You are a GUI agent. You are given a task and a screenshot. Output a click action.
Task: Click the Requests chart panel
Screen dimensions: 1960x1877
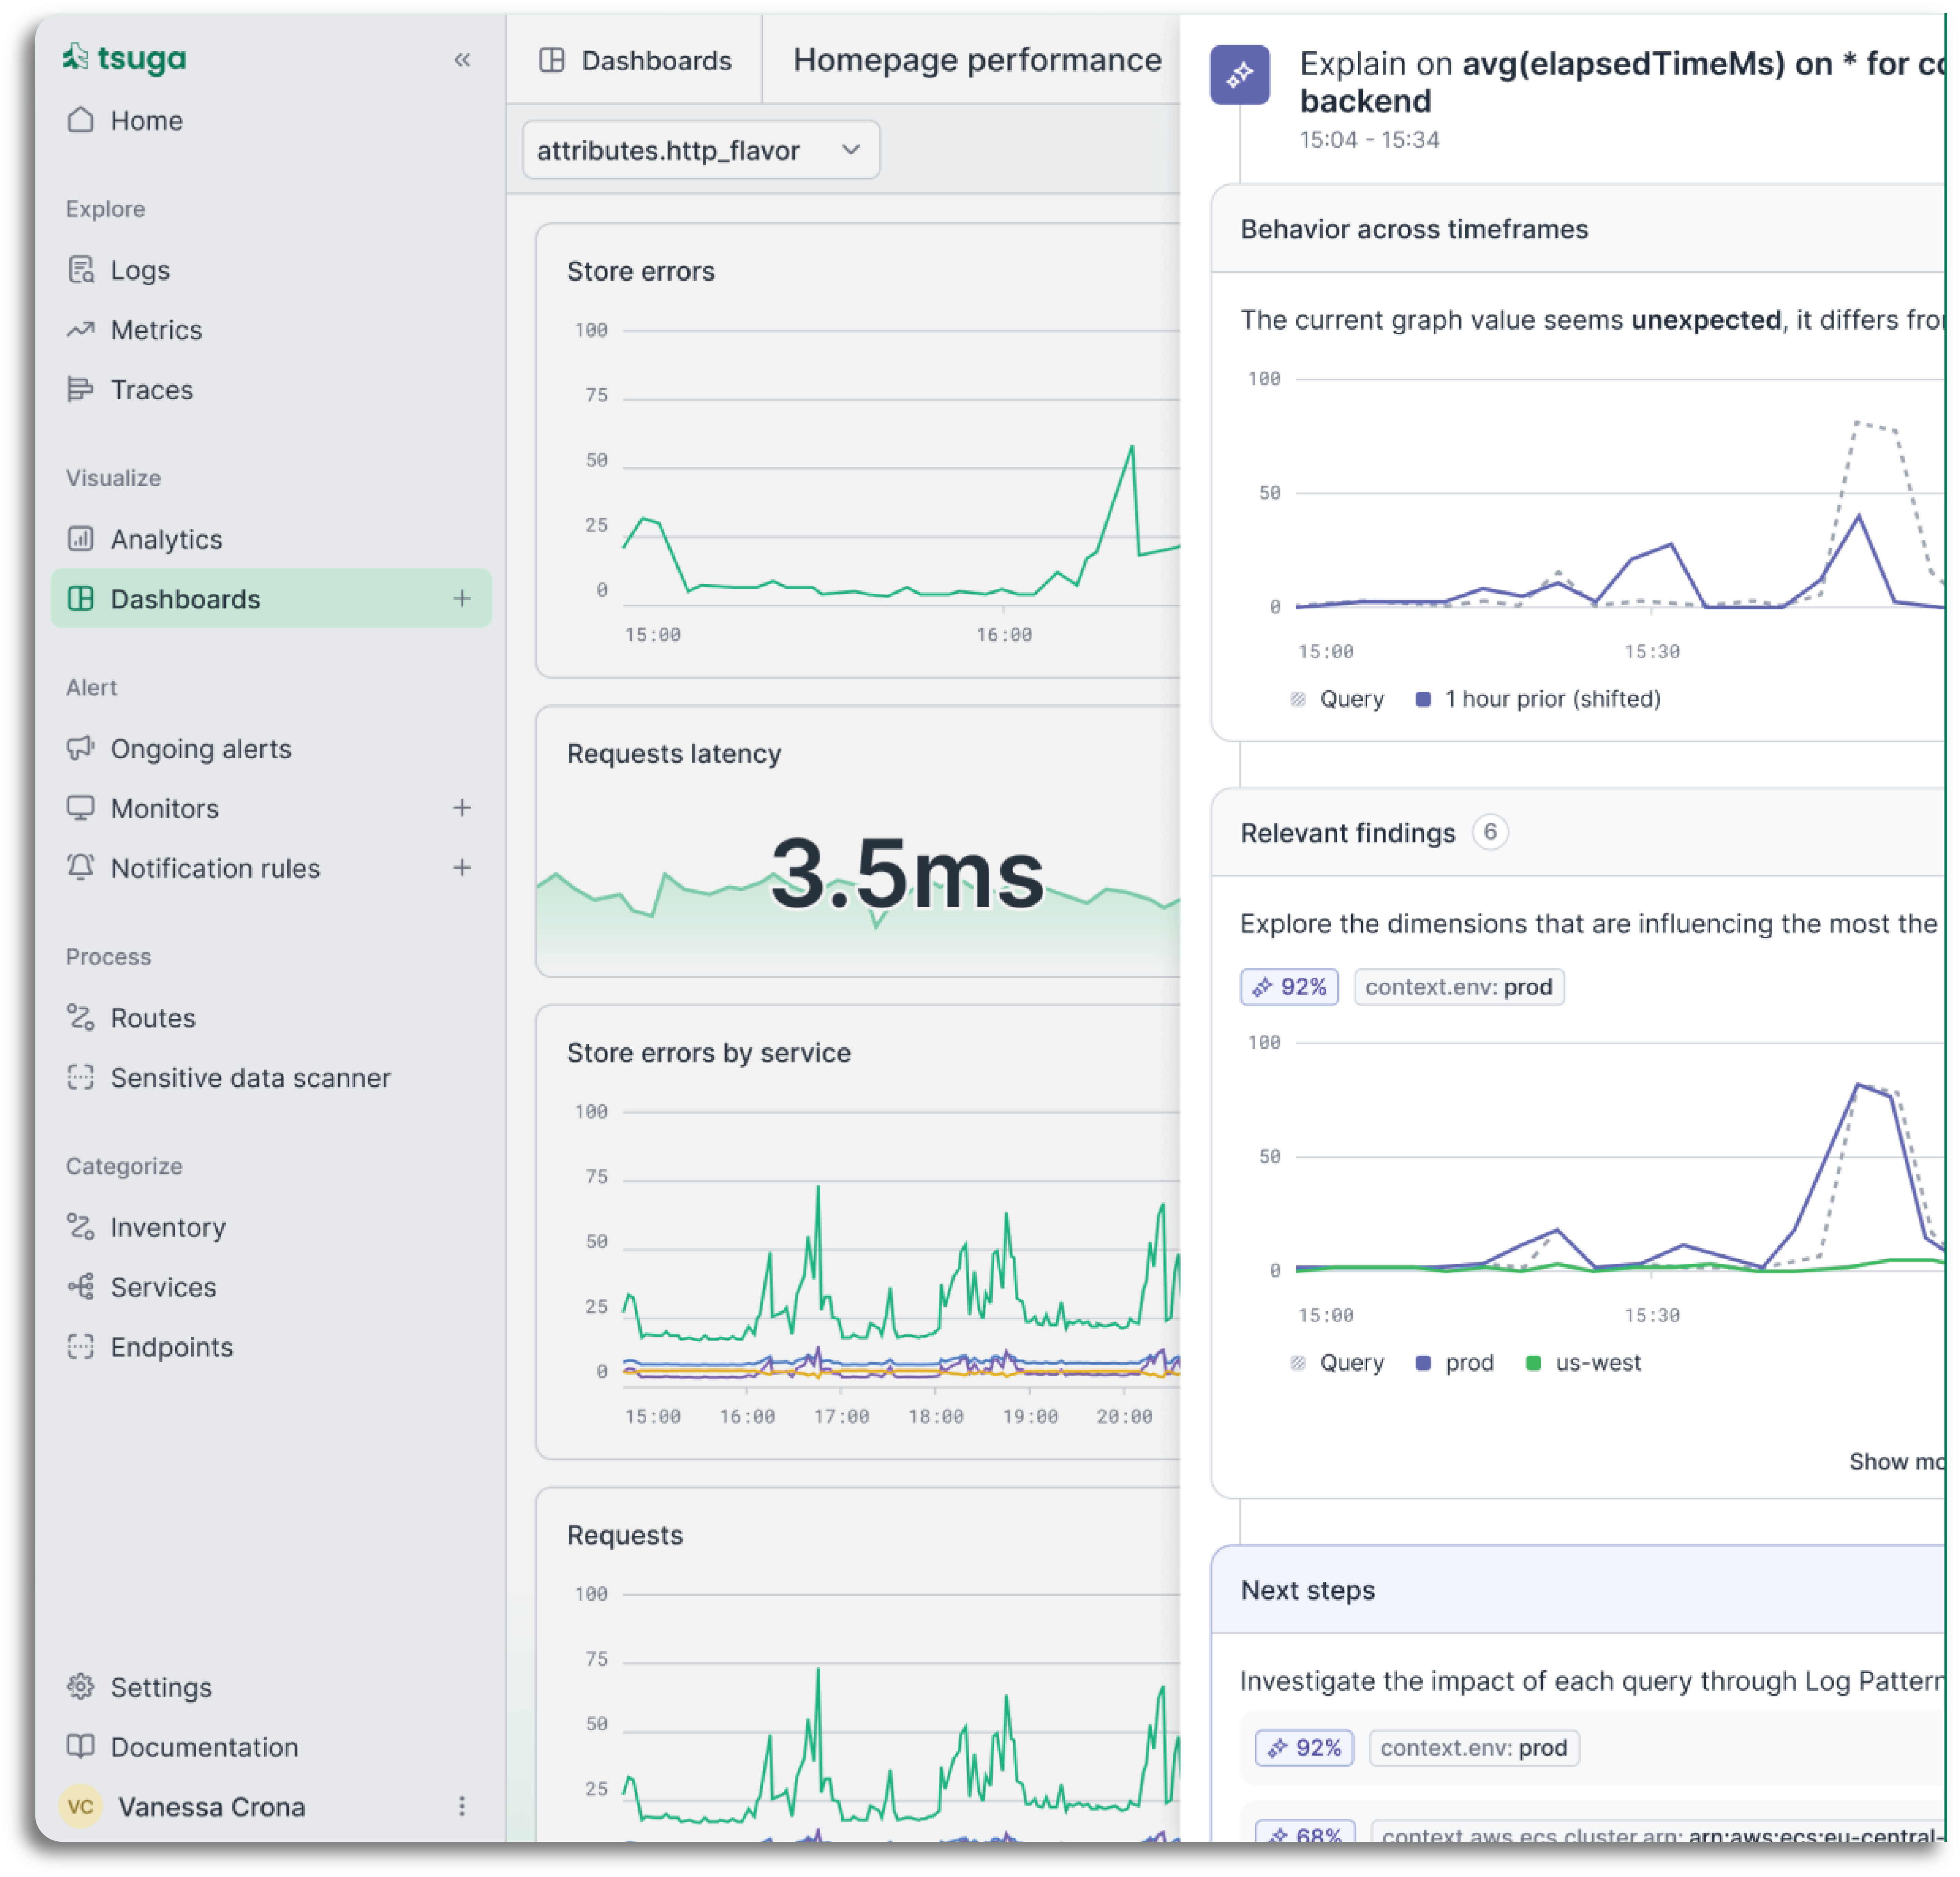(x=858, y=1665)
